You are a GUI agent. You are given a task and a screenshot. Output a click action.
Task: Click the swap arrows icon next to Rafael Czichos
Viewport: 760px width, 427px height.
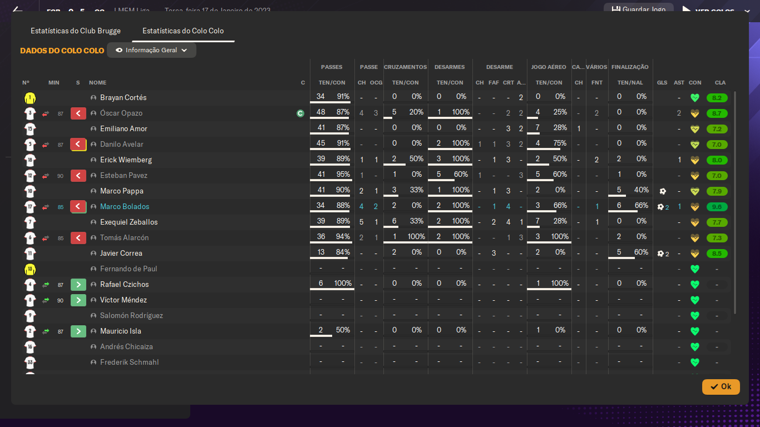click(46, 285)
